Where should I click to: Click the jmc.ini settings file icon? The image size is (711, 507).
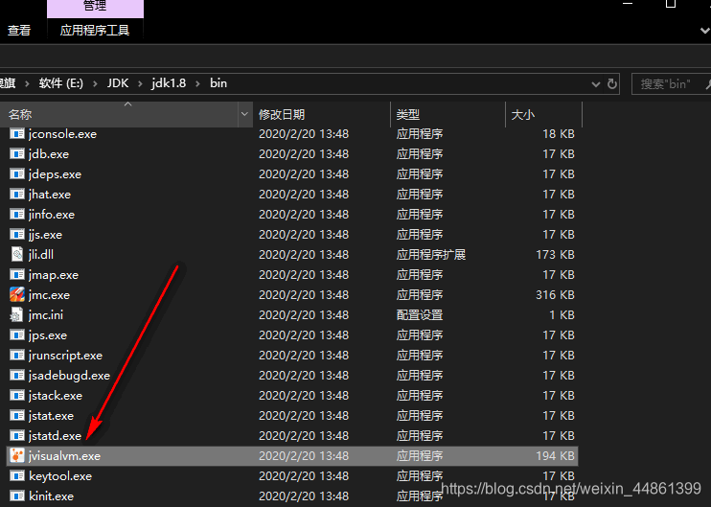(17, 314)
